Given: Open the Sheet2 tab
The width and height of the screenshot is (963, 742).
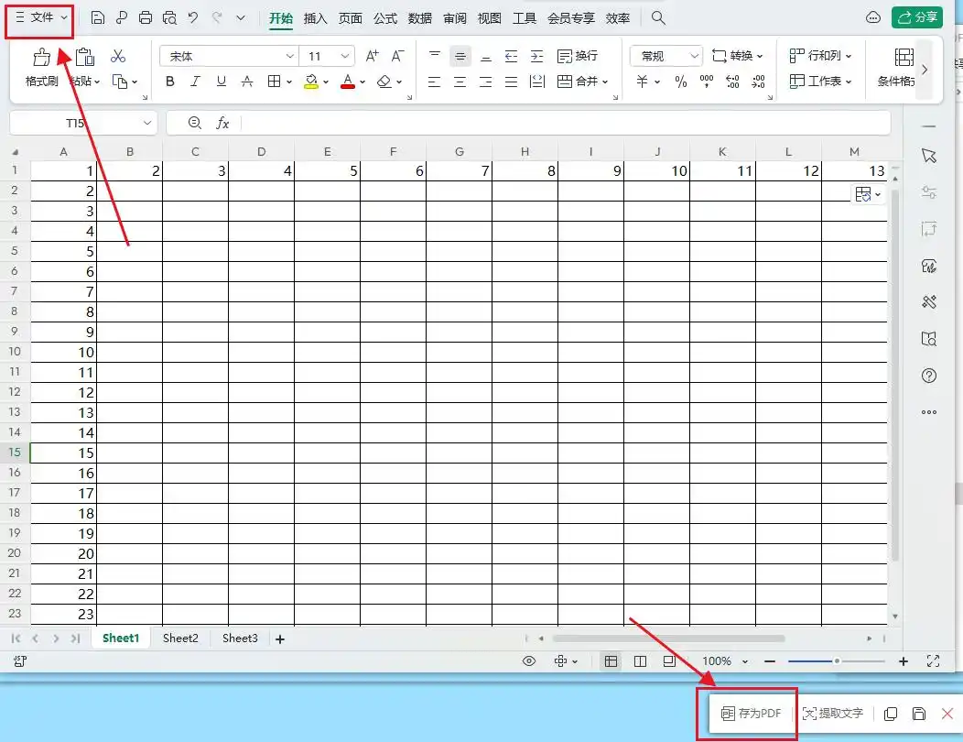Looking at the screenshot, I should [x=180, y=638].
